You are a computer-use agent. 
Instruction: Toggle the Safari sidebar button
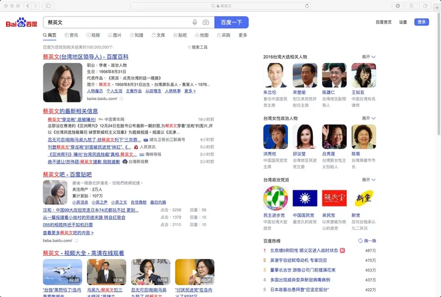pos(48,5)
